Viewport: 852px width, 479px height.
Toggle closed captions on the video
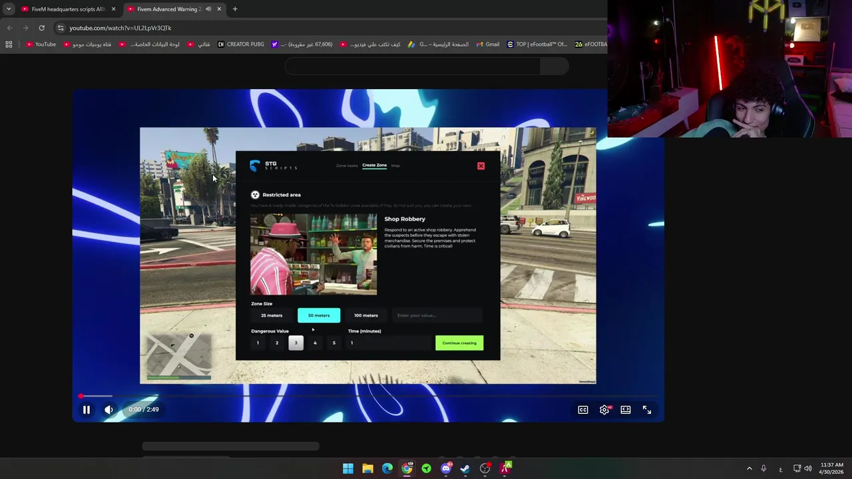[583, 410]
